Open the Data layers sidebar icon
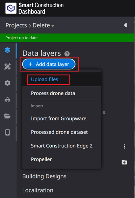 coord(8,50)
